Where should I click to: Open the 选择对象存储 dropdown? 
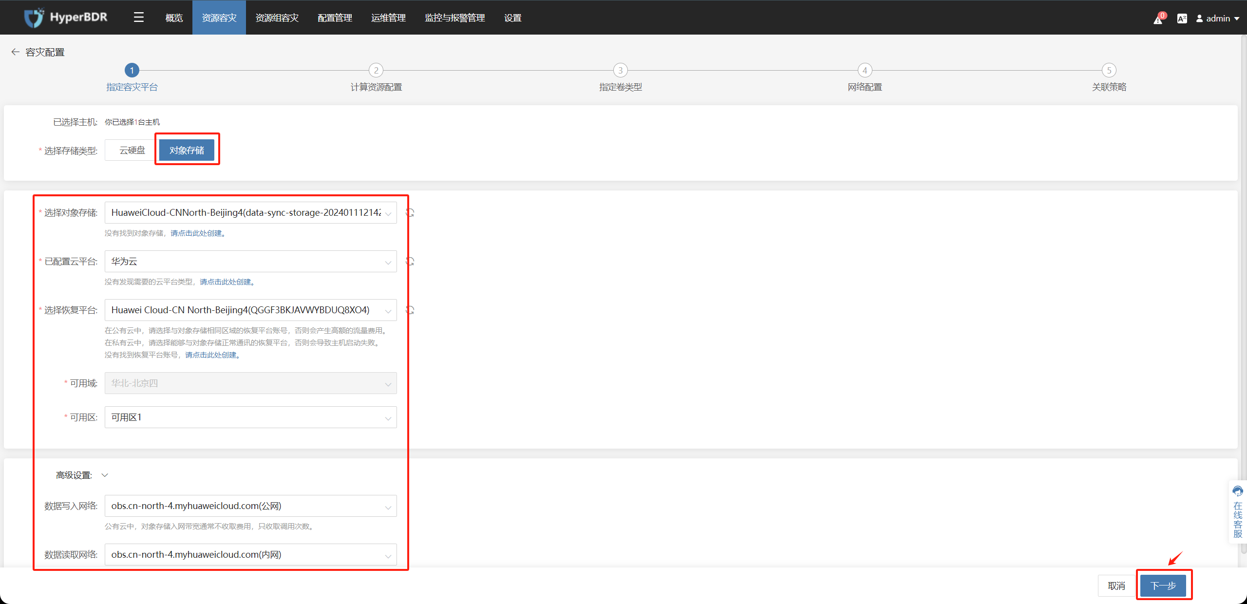point(250,212)
